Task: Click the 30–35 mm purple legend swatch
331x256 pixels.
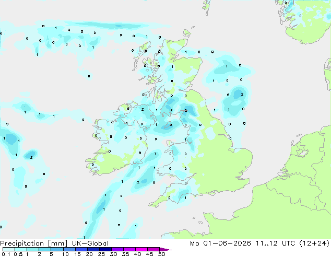Action: click(117, 249)
